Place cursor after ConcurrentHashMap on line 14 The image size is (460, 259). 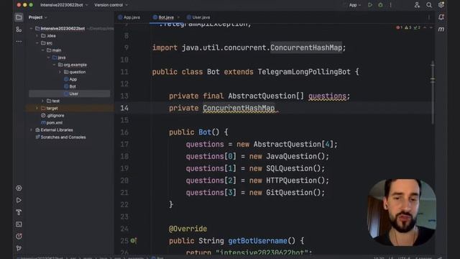coord(275,109)
